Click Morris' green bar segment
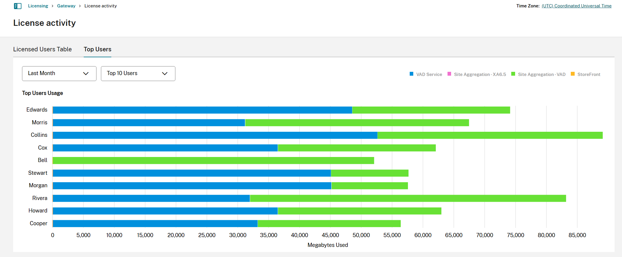 [357, 123]
